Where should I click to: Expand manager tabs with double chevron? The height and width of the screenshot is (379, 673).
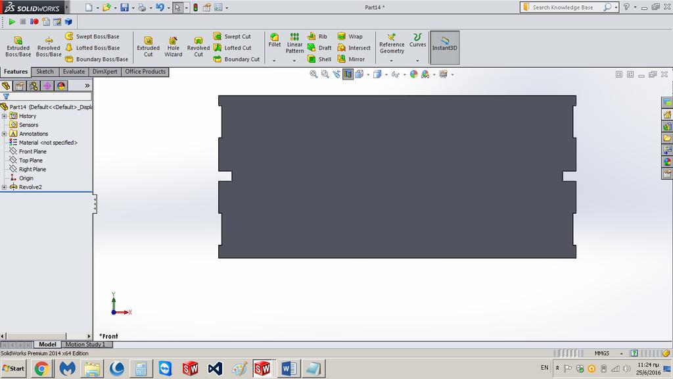pyautogui.click(x=87, y=86)
